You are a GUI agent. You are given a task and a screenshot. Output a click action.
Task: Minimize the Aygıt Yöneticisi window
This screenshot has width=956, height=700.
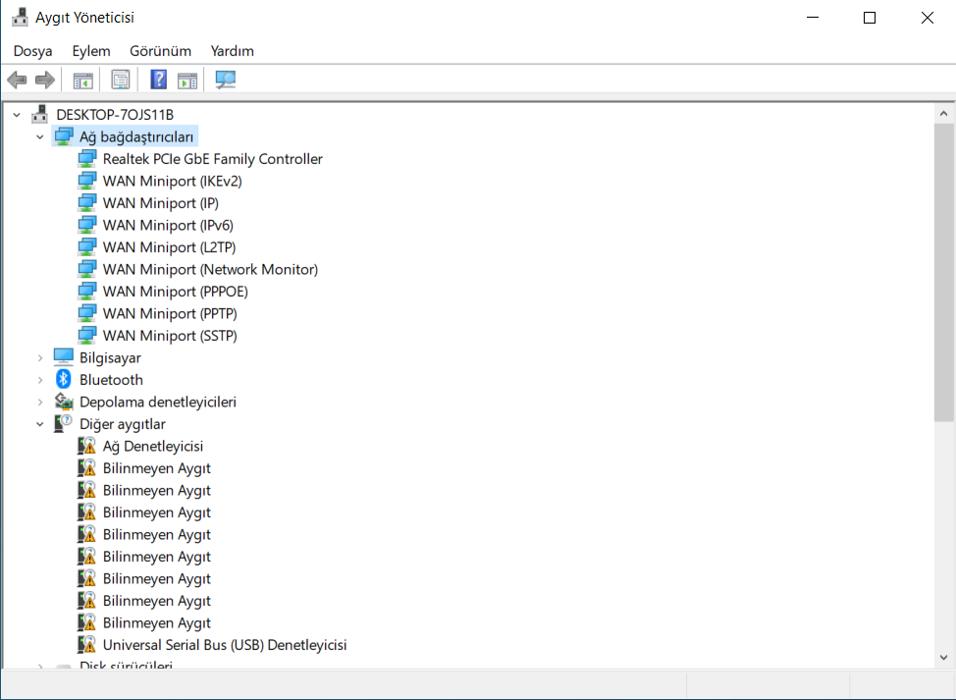(x=813, y=17)
